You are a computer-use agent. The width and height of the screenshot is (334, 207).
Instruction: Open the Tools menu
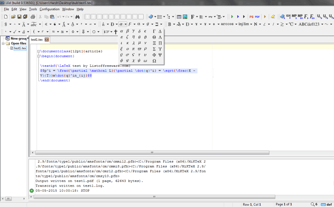[x=33, y=9]
